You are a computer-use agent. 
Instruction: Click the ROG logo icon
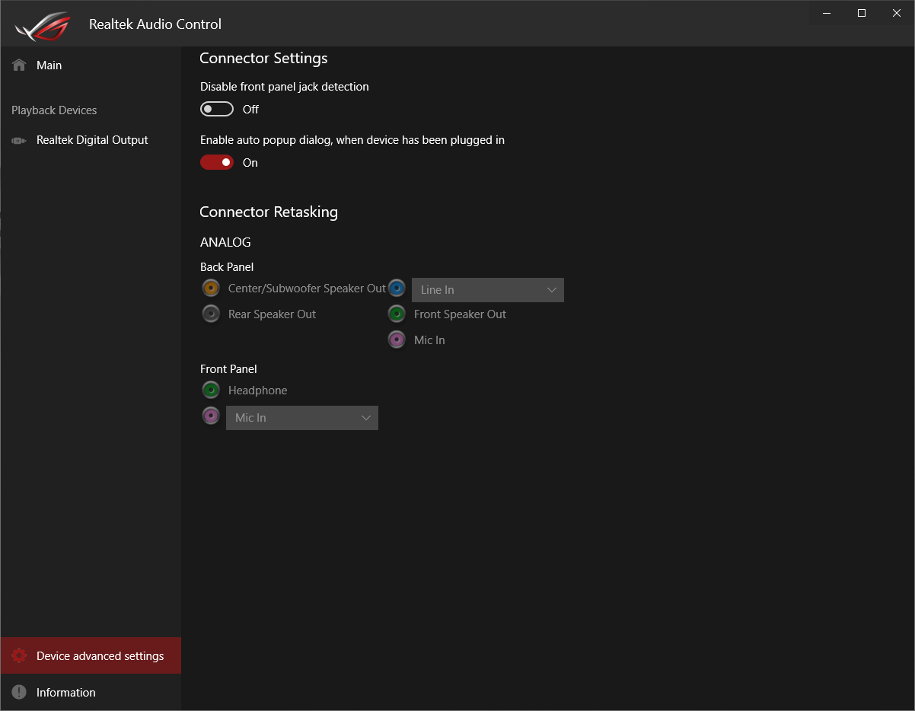43,27
